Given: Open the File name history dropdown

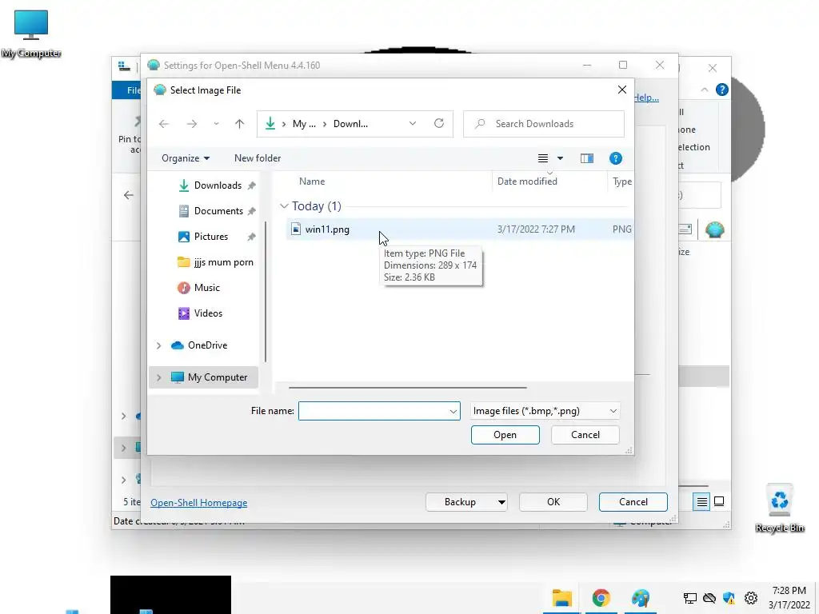Looking at the screenshot, I should (453, 411).
